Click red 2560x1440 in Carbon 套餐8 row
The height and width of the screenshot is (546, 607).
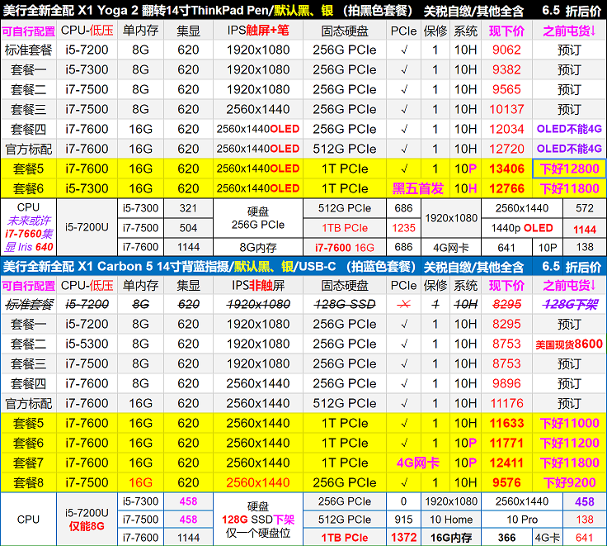tap(258, 482)
